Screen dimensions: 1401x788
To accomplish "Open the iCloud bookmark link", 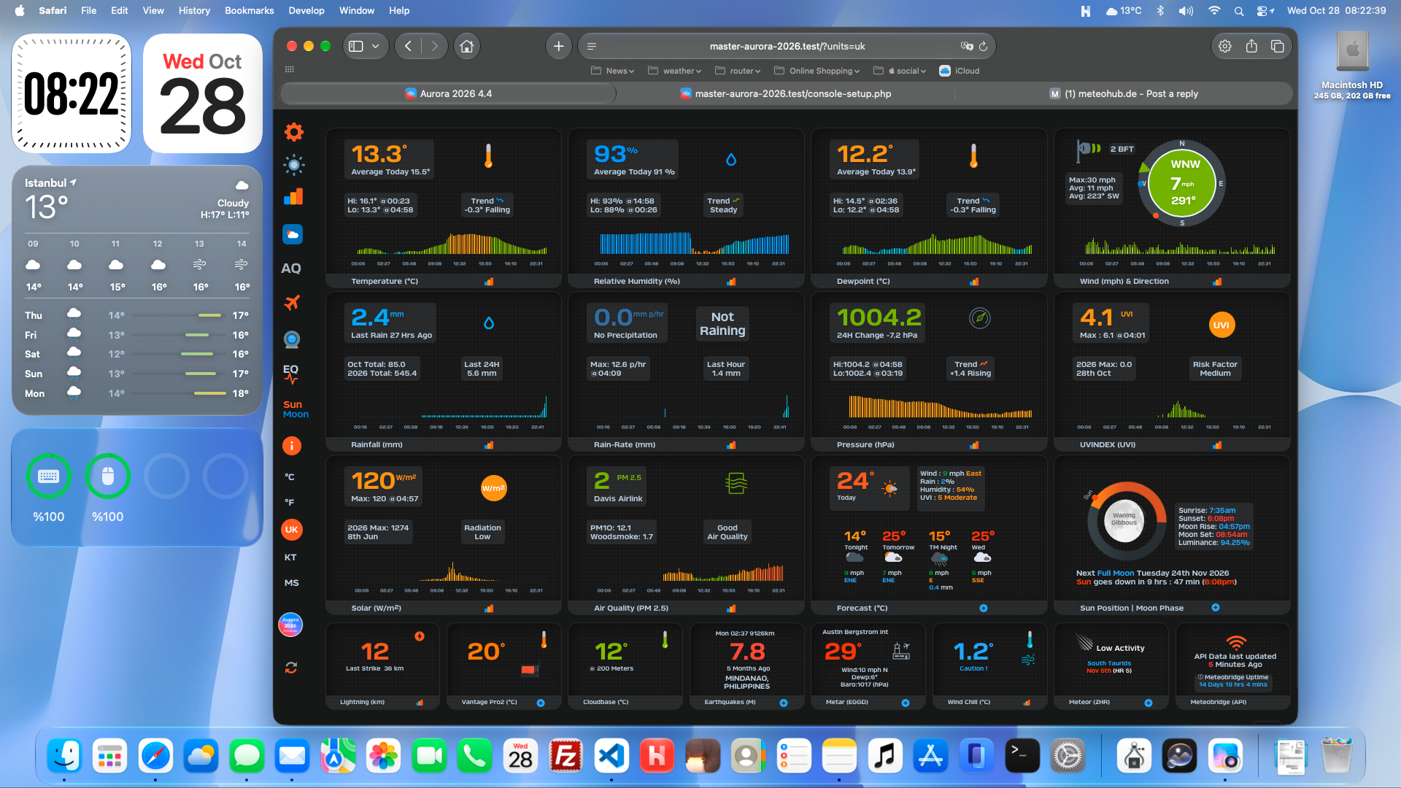I will point(960,71).
